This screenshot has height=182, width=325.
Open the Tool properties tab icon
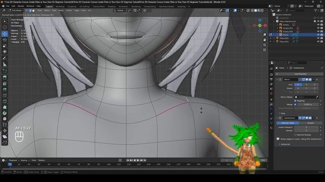click(x=271, y=69)
